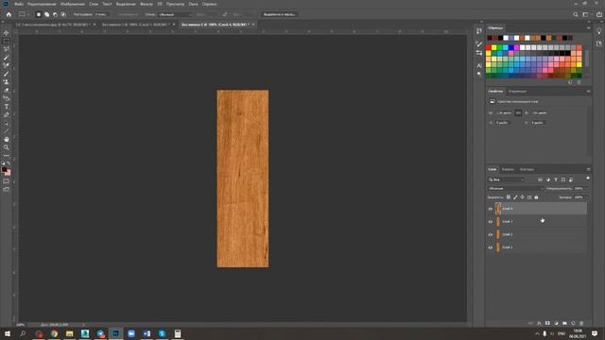Hide layer Слой 3 with eye icon

pyautogui.click(x=491, y=222)
